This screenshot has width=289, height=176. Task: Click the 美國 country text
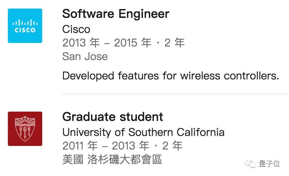(x=73, y=159)
